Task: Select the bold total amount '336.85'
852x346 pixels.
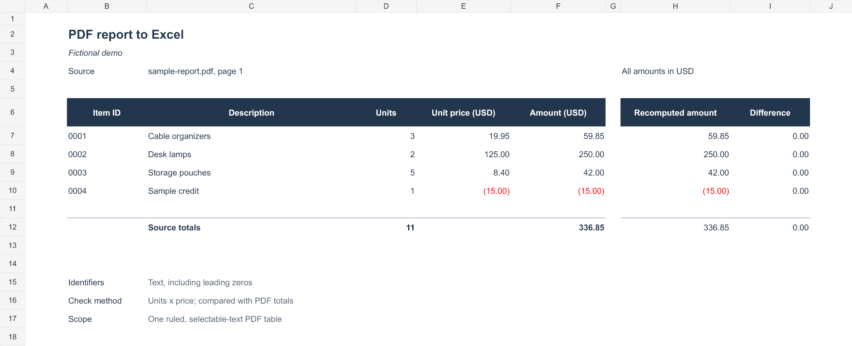Action: [558, 227]
